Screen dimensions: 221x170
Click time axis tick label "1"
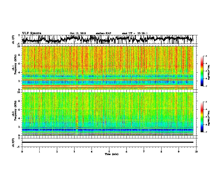[39, 152]
